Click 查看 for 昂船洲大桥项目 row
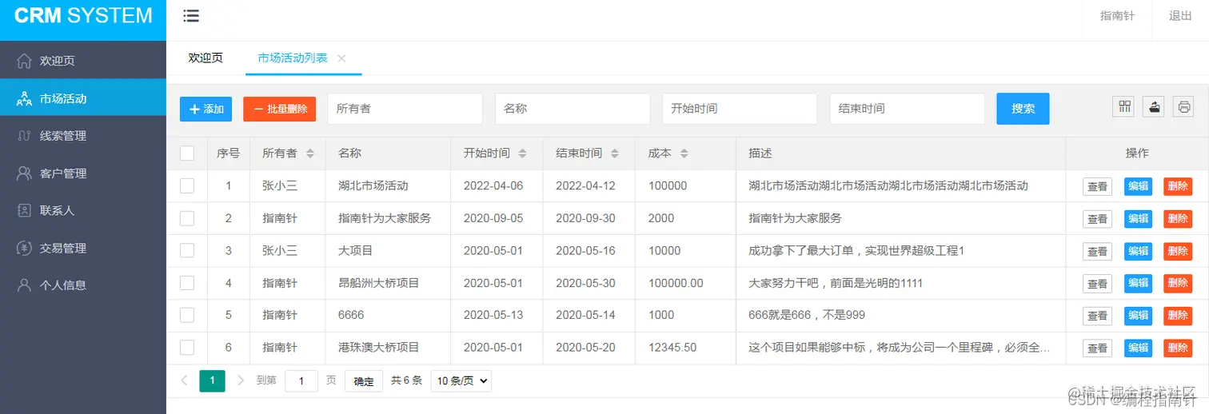Image resolution: width=1209 pixels, height=414 pixels. [1098, 283]
